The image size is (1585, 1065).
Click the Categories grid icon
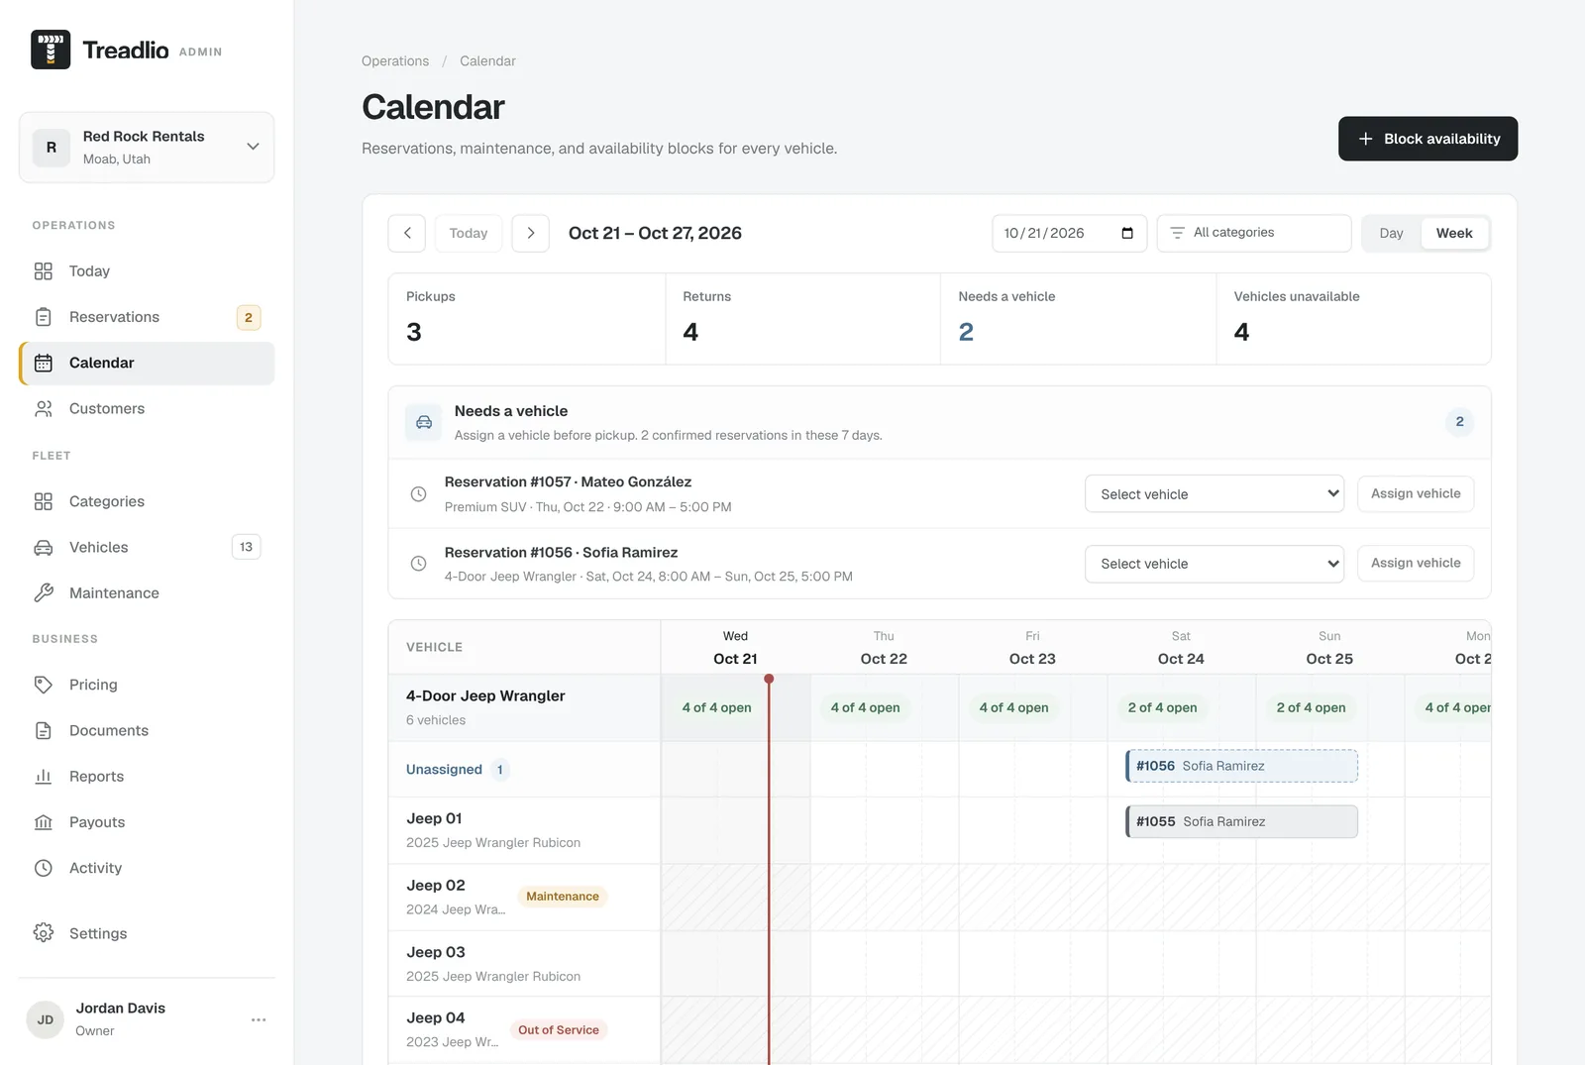[44, 501]
